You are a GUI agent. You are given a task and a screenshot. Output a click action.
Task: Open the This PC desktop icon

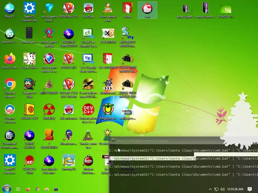point(10,8)
